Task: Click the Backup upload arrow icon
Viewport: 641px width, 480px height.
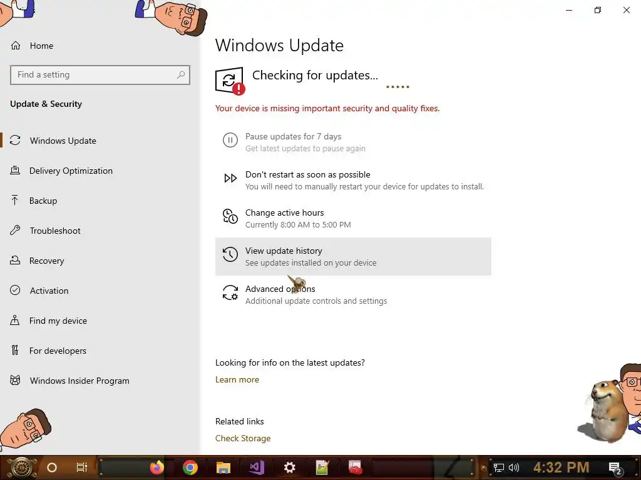Action: [x=15, y=200]
